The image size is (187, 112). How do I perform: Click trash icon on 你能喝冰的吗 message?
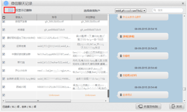[121, 75]
